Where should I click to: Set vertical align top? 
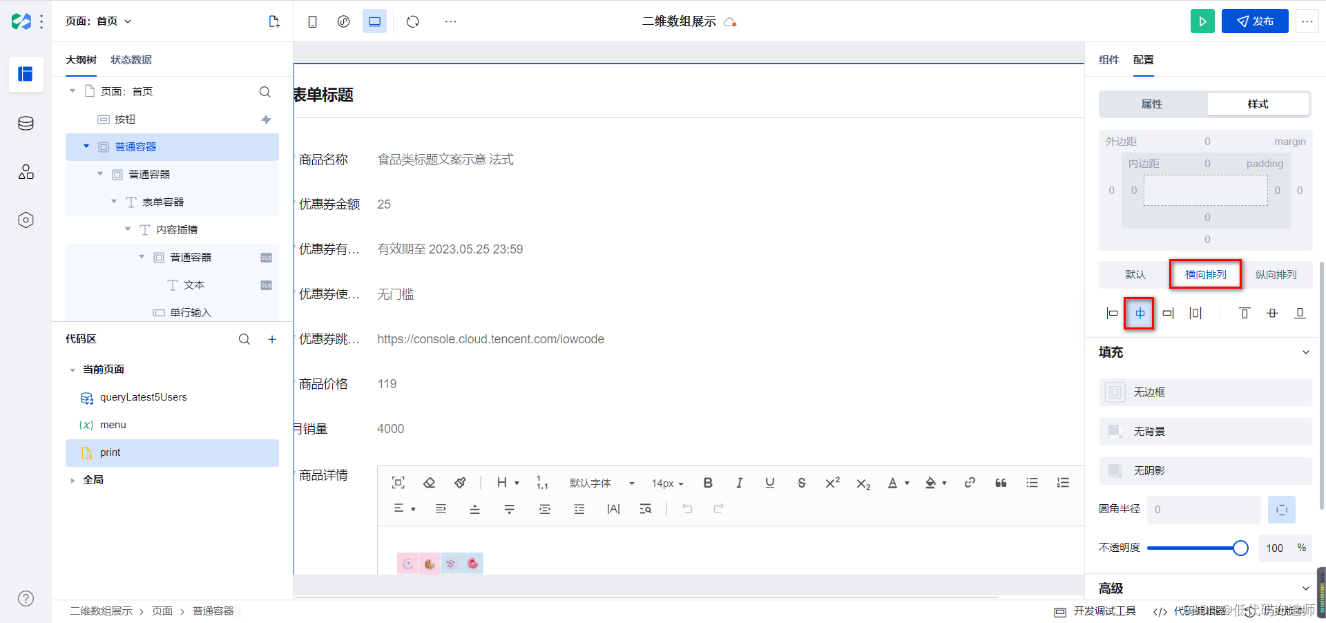coord(1245,314)
